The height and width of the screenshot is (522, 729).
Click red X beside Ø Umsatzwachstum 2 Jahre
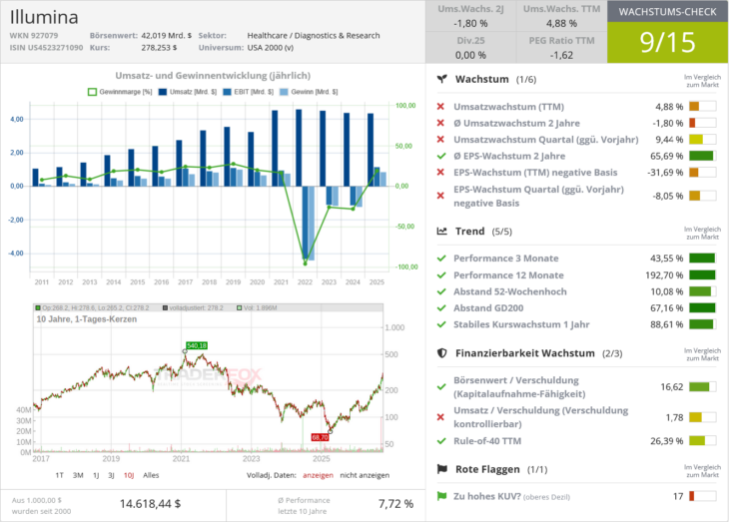tap(440, 123)
